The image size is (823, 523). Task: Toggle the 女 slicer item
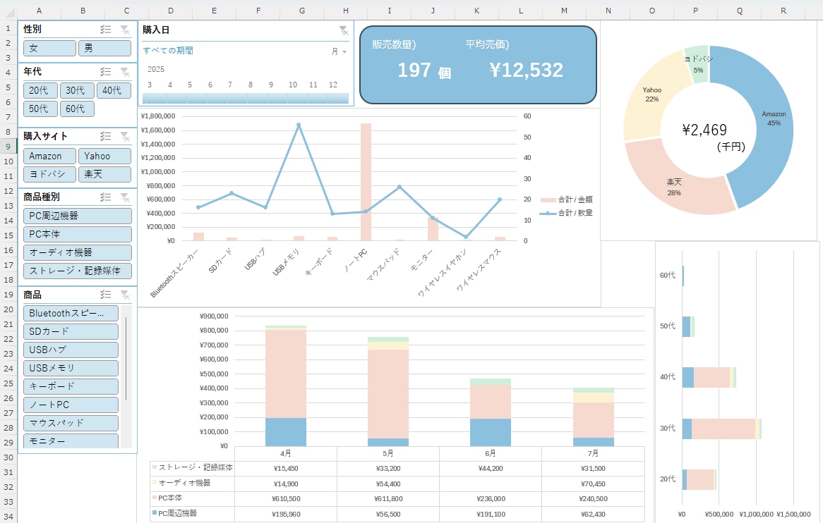50,48
